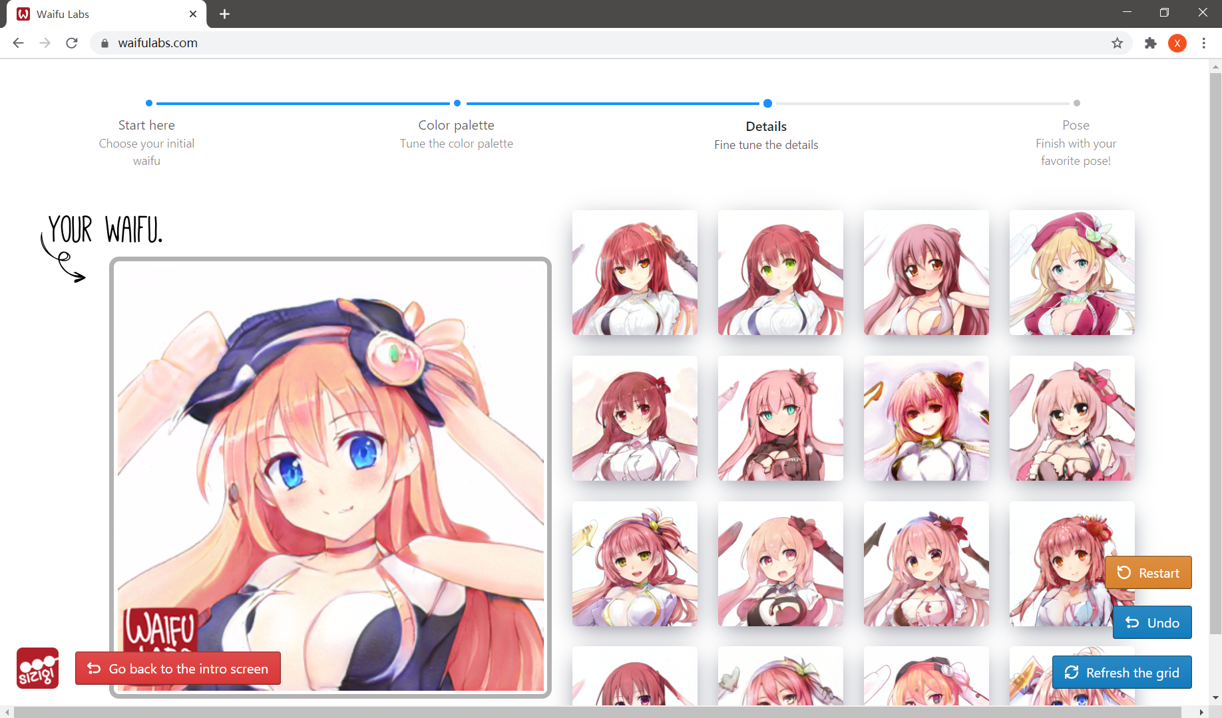This screenshot has height=718, width=1222.
Task: Select the Waifu Labs browser tab
Action: [106, 14]
